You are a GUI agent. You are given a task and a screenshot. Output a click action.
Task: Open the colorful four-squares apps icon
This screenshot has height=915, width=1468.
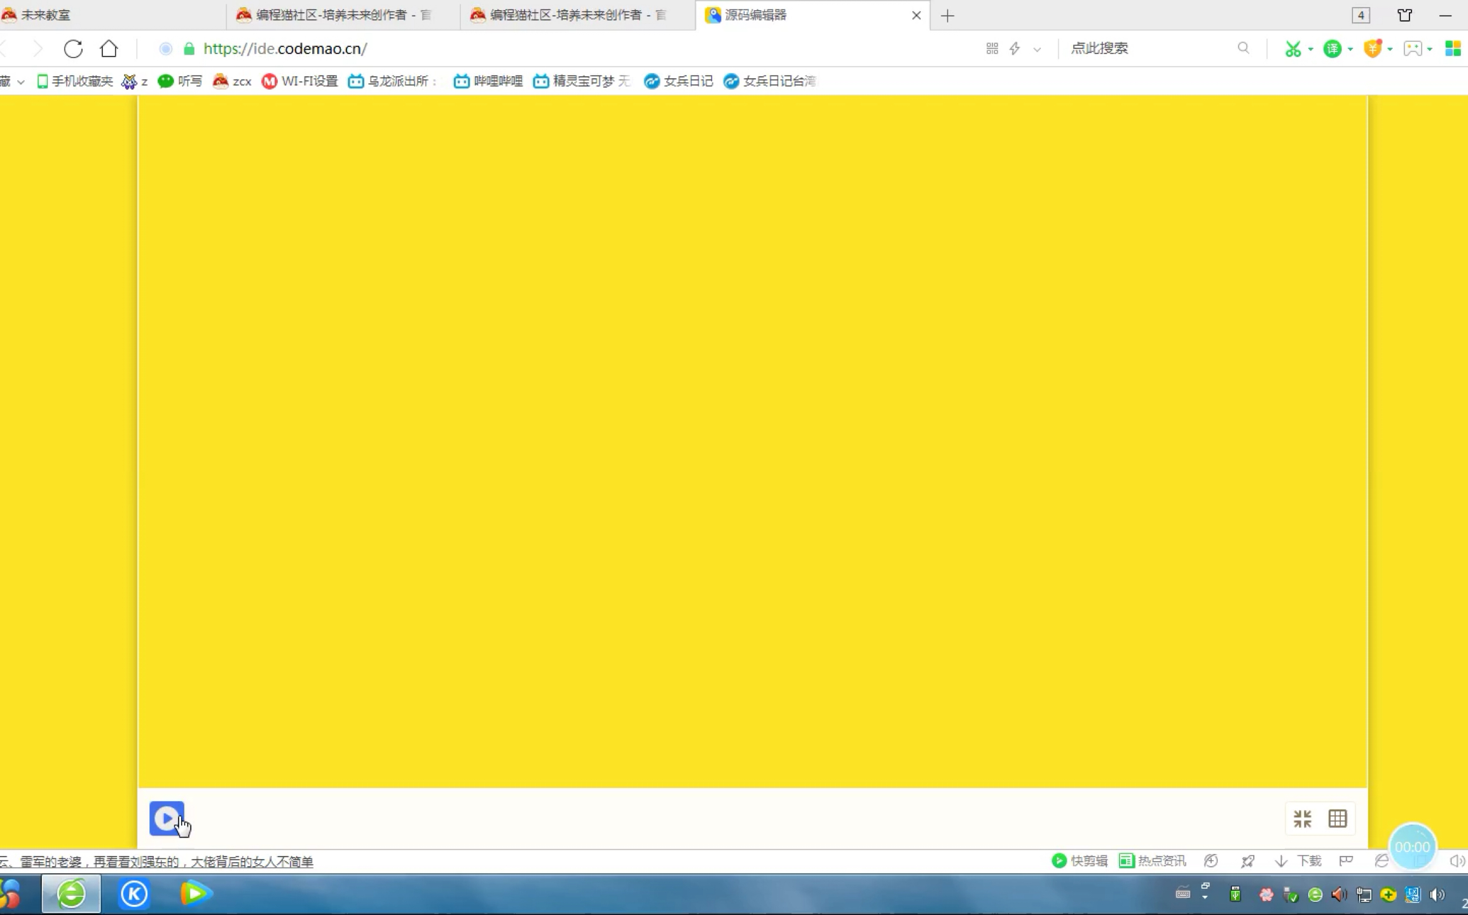pos(1453,49)
